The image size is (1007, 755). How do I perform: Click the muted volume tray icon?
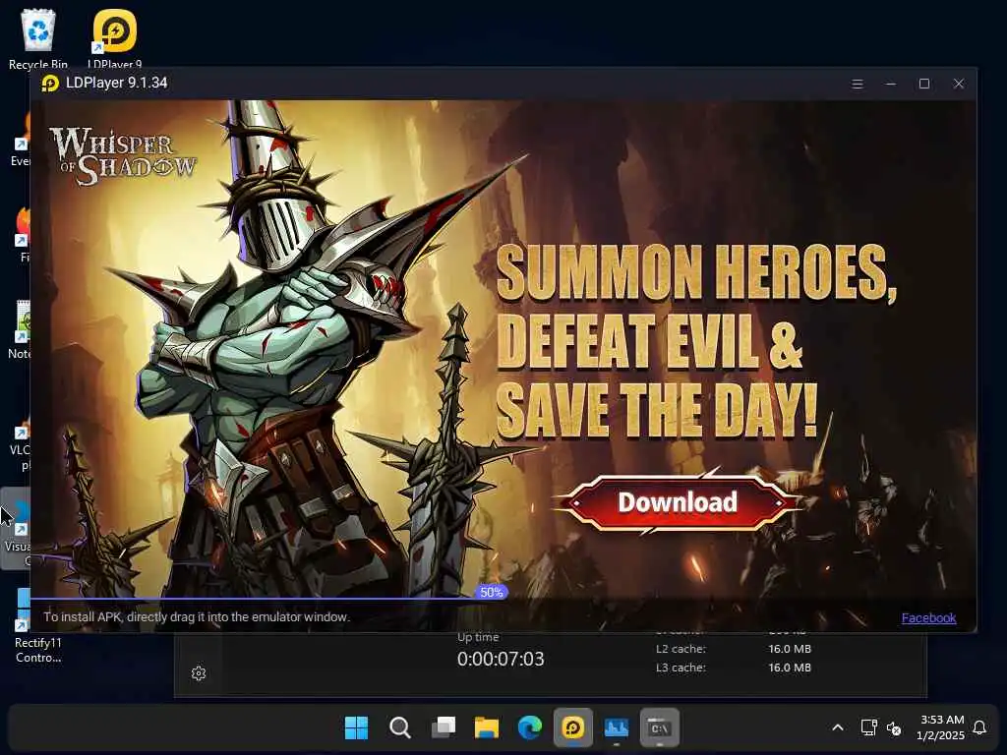pos(894,728)
